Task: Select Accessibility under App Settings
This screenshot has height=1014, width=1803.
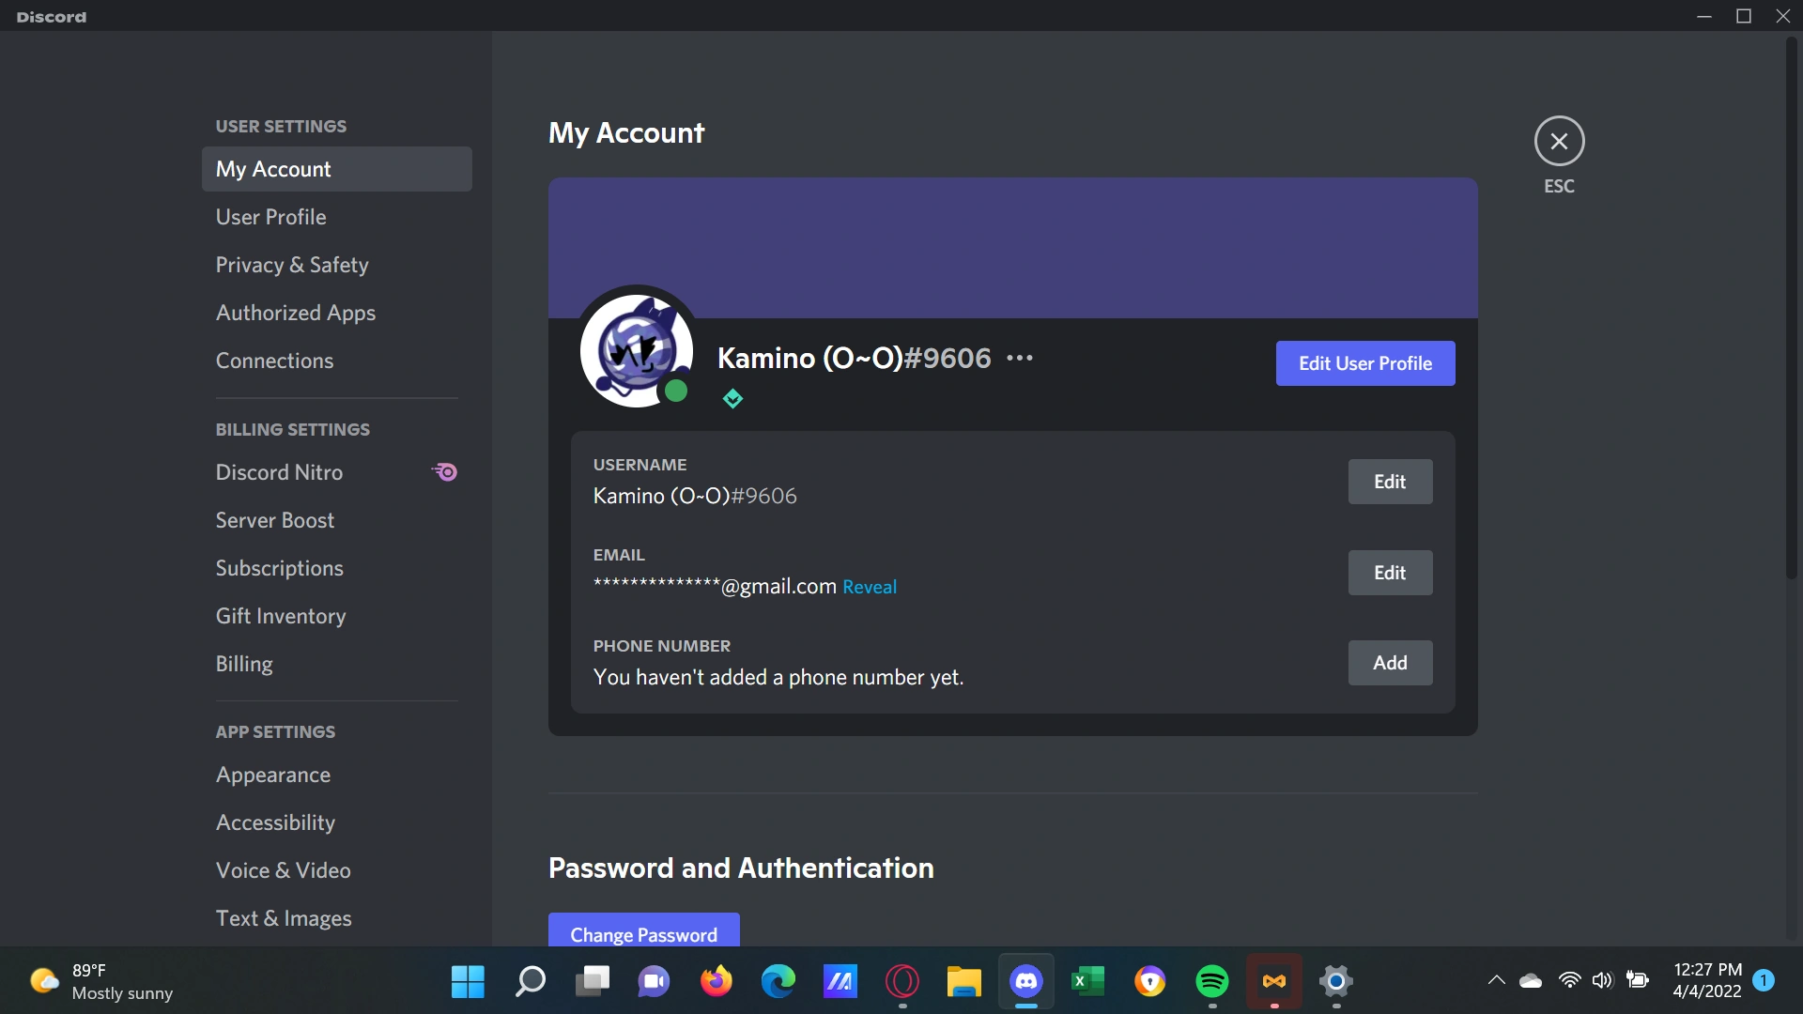Action: (x=275, y=822)
